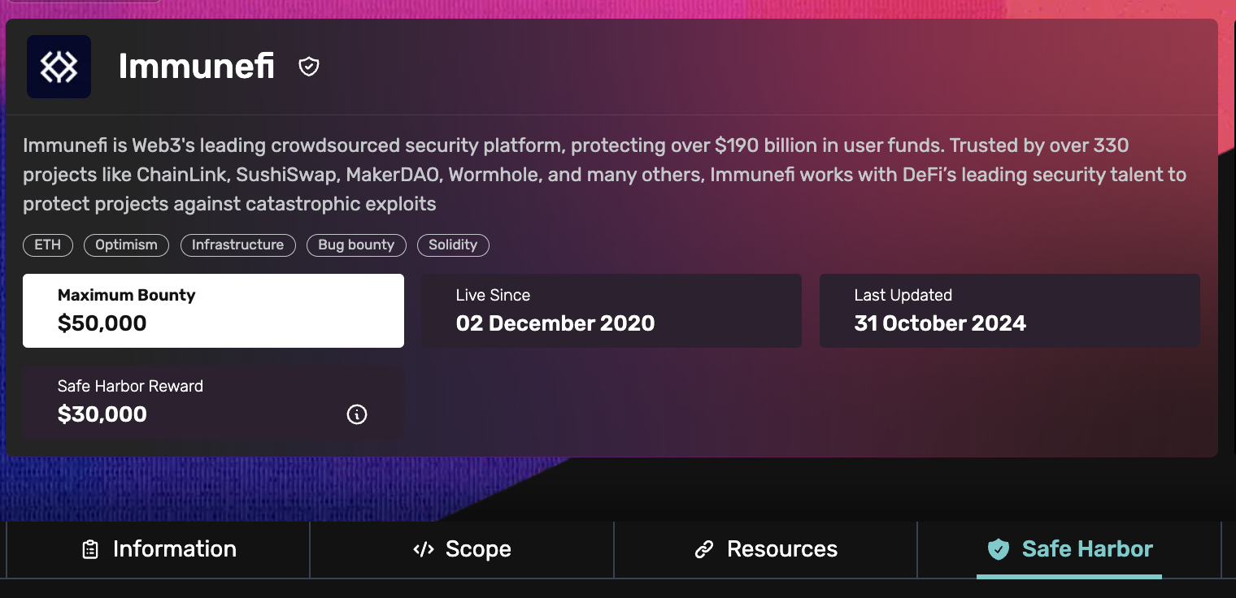The width and height of the screenshot is (1236, 598).
Task: Click the Infrastructure tag
Action: (x=237, y=245)
